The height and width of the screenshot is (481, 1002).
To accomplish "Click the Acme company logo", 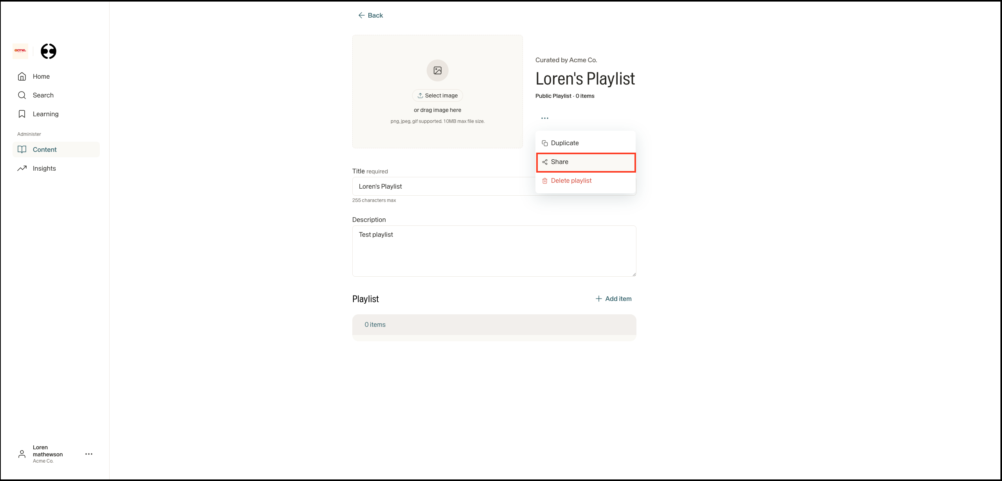I will coord(20,51).
